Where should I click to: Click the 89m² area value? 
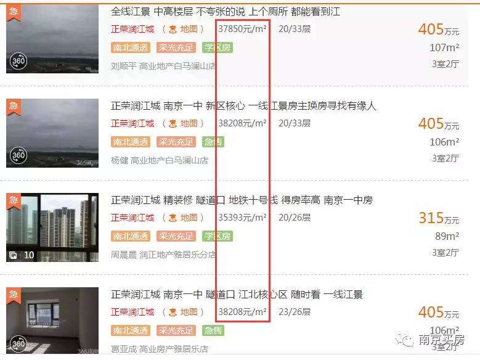coord(447,237)
